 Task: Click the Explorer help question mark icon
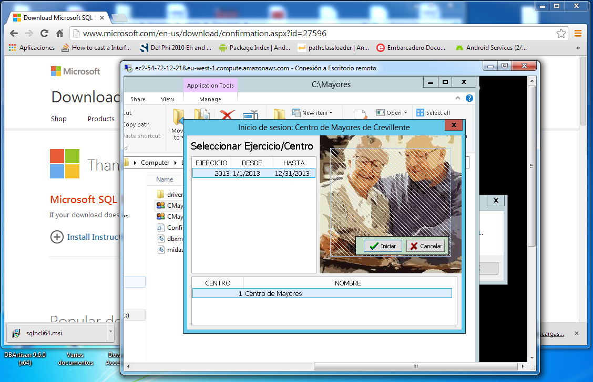coord(469,99)
